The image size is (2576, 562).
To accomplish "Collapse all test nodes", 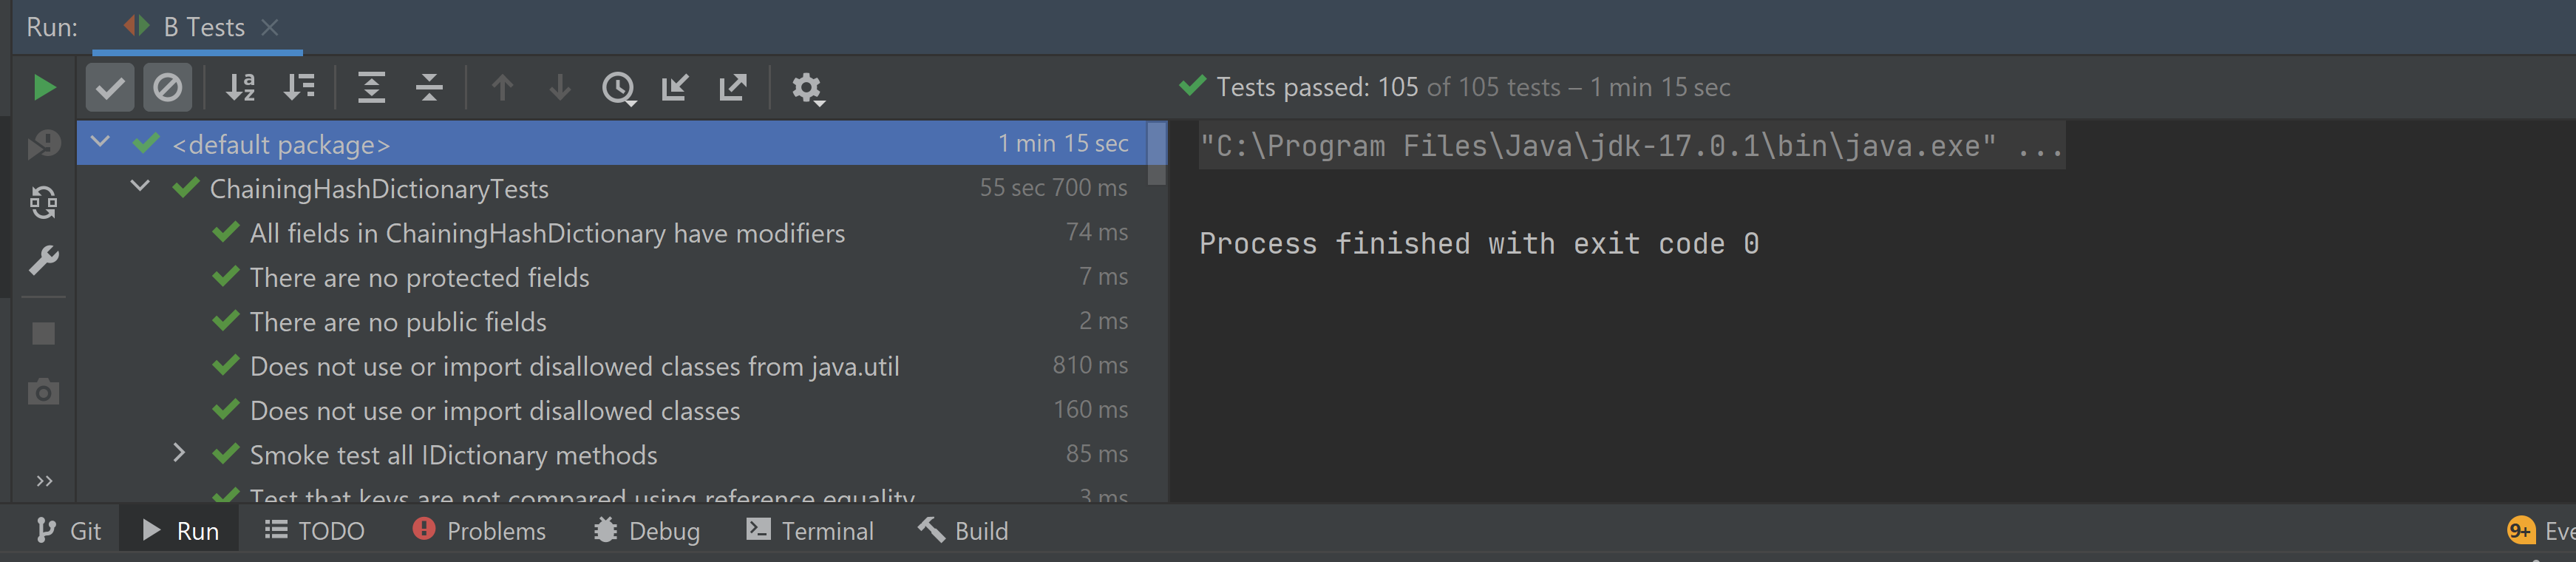I will pos(429,88).
